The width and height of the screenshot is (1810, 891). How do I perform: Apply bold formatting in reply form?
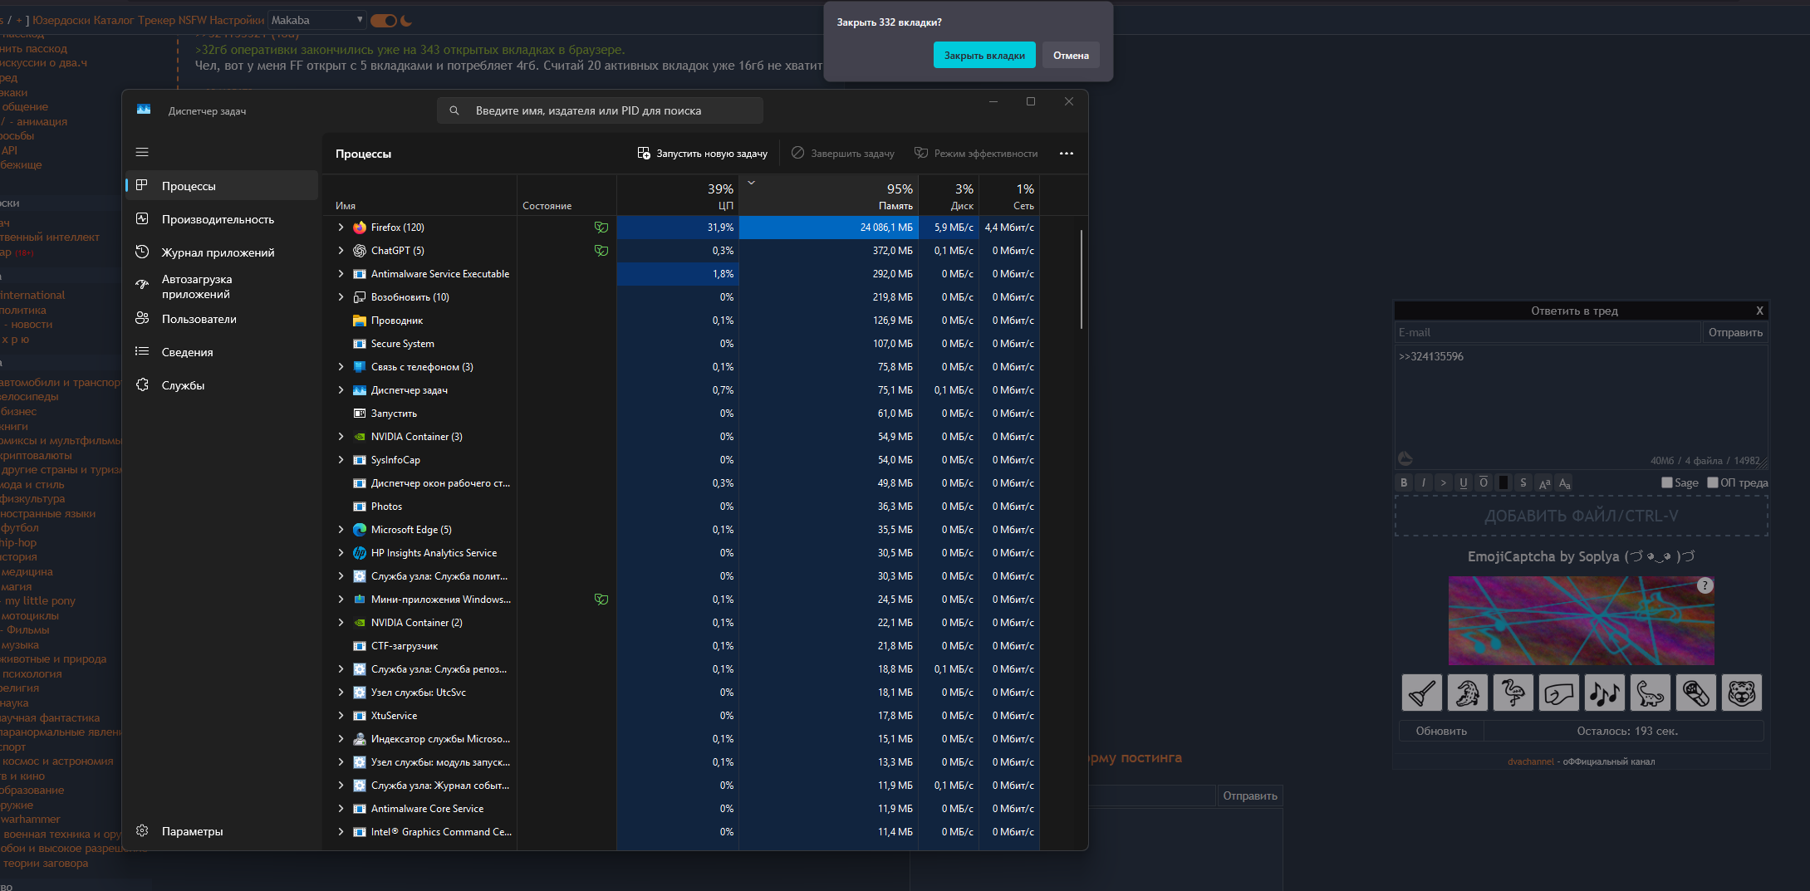[1404, 482]
